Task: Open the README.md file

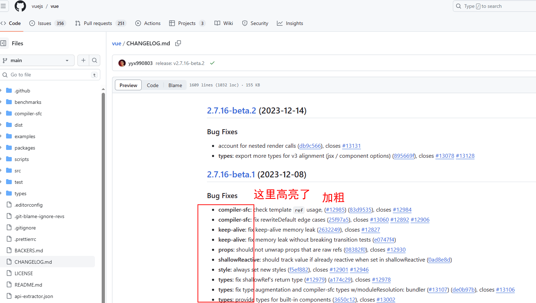Action: (28, 285)
